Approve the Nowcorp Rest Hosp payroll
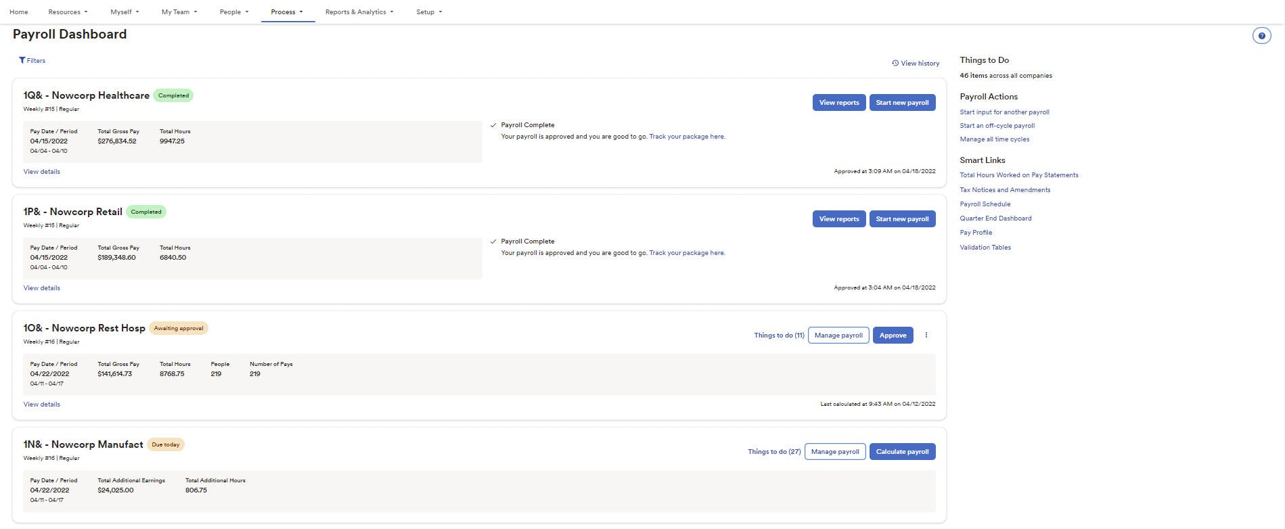The width and height of the screenshot is (1285, 529). click(893, 335)
